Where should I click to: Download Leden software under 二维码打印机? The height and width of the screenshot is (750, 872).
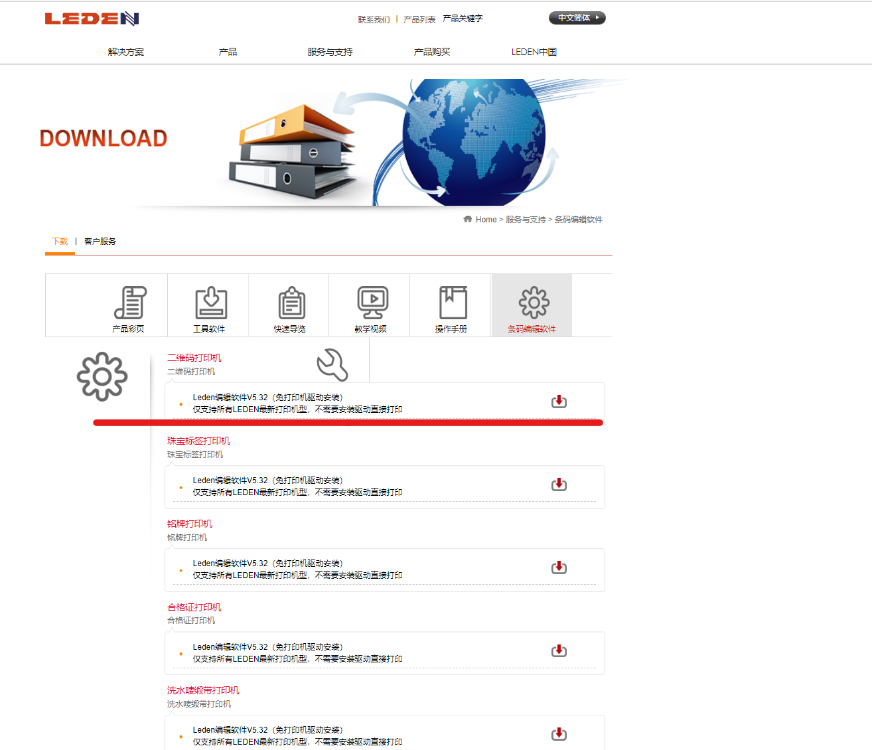(559, 402)
